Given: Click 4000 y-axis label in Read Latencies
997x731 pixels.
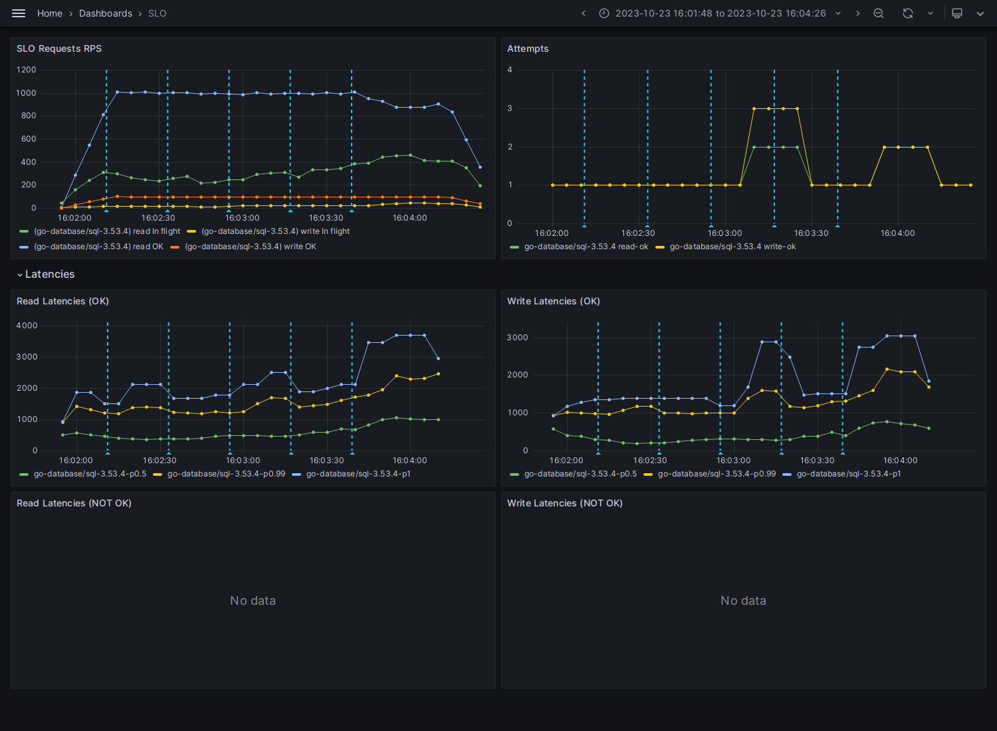Looking at the screenshot, I should [27, 326].
